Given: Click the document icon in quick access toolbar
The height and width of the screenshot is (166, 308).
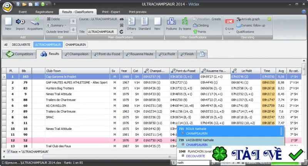Looking at the screenshot, I should (x=30, y=4).
